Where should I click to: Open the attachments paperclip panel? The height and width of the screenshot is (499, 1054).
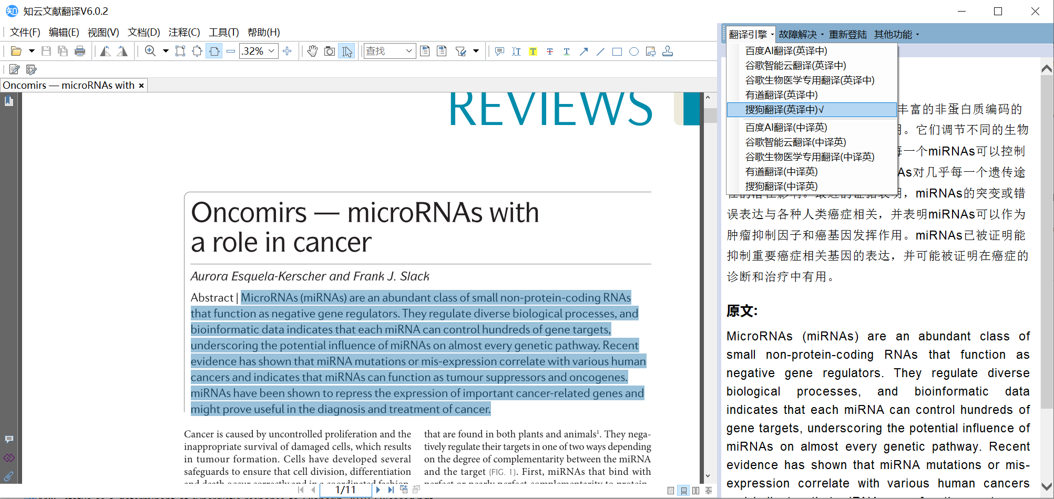pyautogui.click(x=9, y=476)
